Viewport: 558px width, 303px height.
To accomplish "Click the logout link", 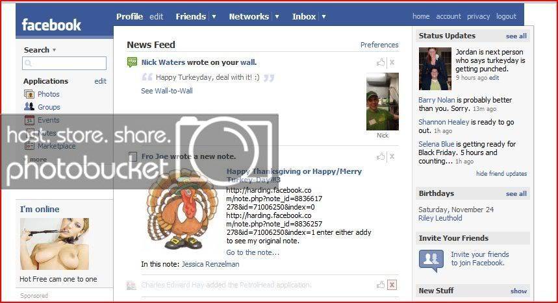I will click(x=507, y=16).
